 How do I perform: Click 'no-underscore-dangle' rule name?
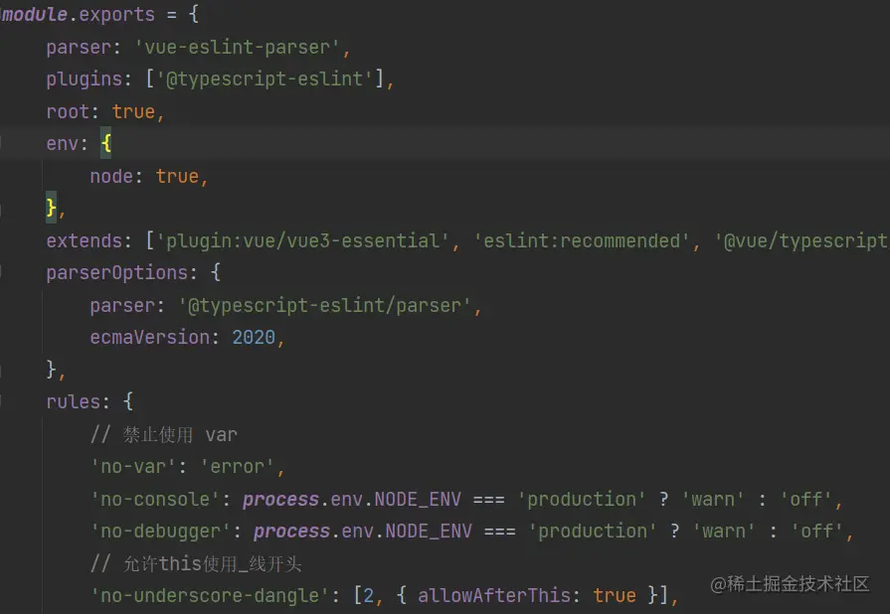coord(210,596)
